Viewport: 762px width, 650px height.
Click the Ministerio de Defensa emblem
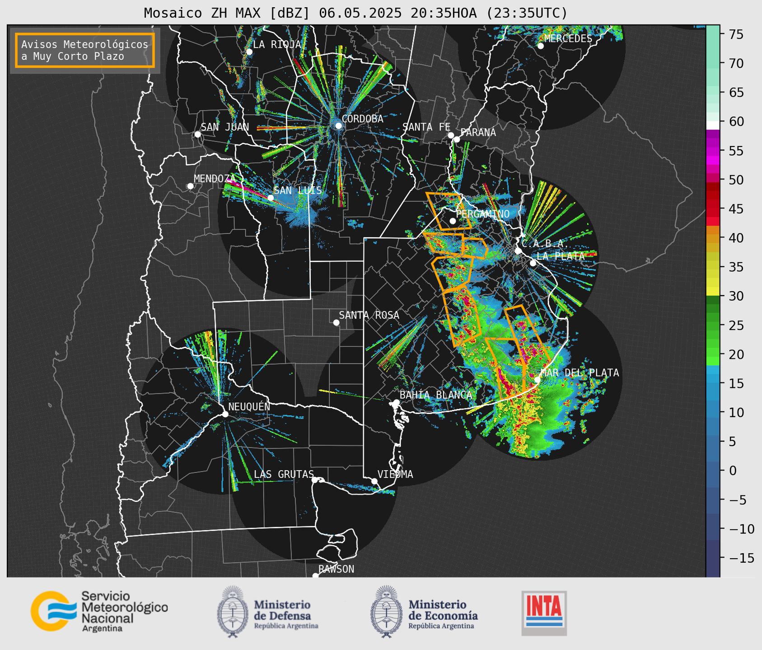click(233, 612)
